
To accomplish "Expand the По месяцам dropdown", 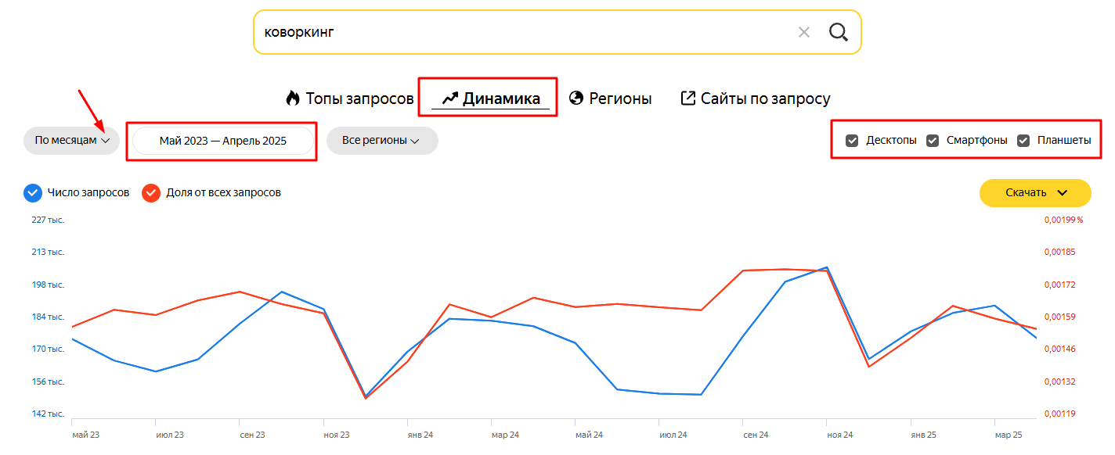I will [72, 141].
